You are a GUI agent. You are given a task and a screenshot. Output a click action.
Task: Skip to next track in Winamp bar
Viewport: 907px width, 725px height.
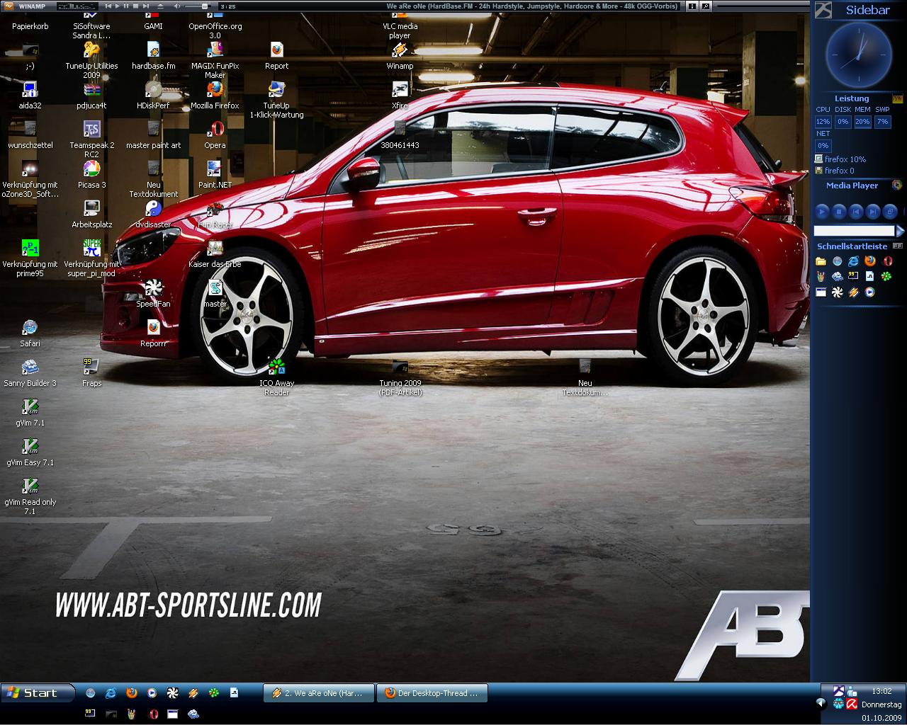(145, 6)
